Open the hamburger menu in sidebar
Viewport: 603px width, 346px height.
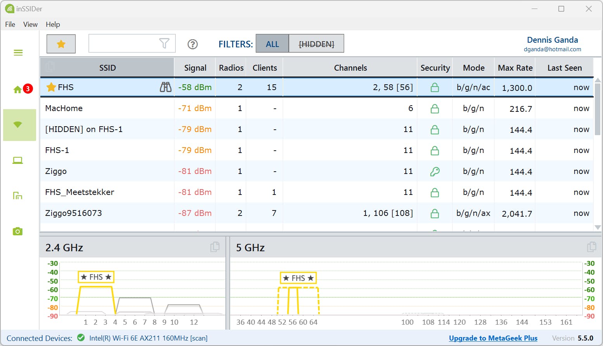tap(18, 52)
